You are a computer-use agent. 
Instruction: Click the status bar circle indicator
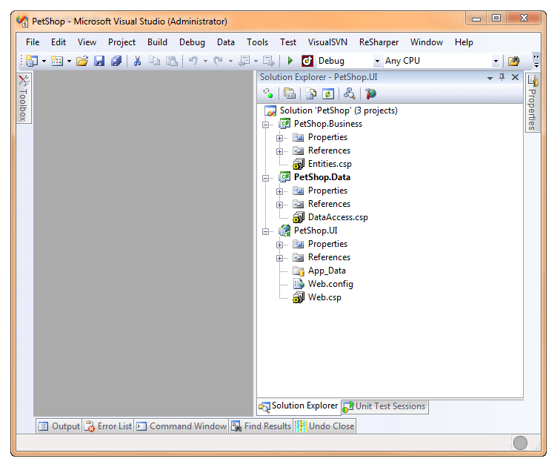(x=520, y=443)
